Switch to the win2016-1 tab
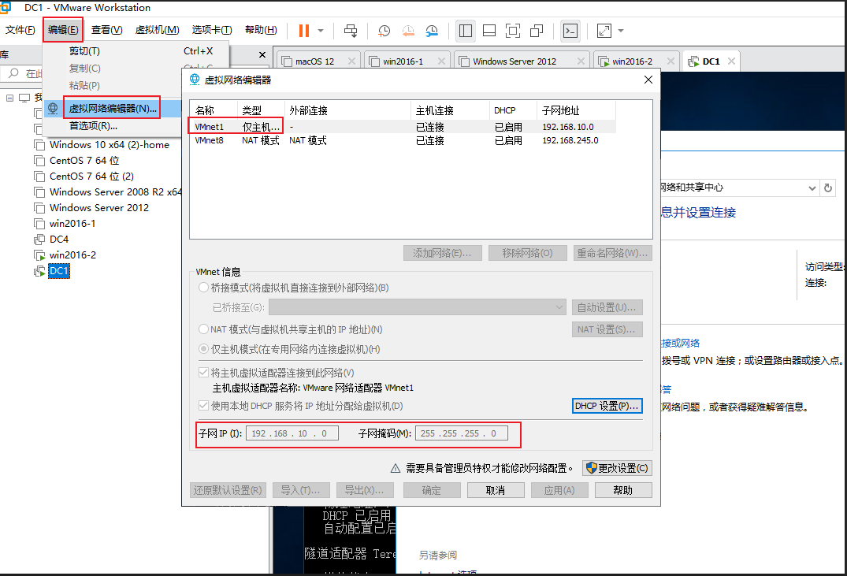Screen dimensions: 847x576 pos(403,61)
